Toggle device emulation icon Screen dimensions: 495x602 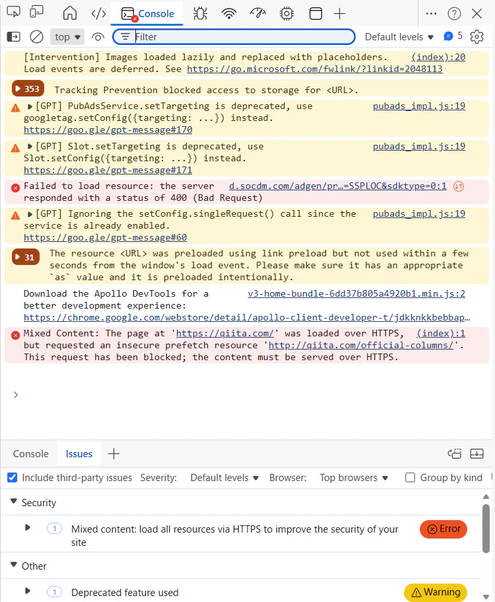[36, 13]
